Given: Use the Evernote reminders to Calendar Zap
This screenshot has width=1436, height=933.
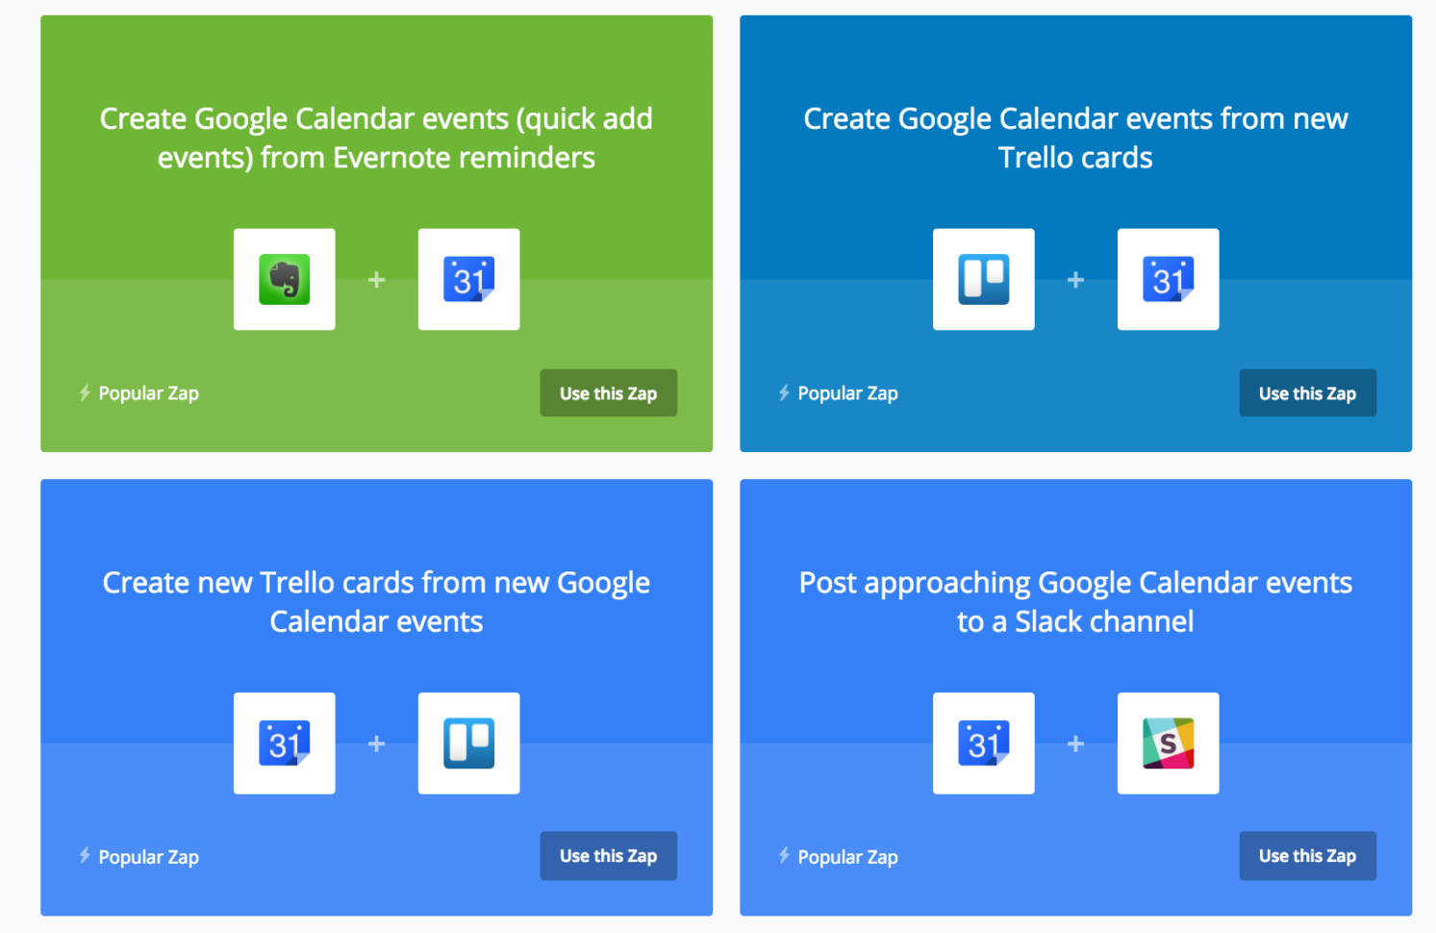Looking at the screenshot, I should (608, 393).
